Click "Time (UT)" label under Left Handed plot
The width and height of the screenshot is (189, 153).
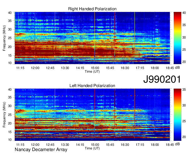pos(92,148)
